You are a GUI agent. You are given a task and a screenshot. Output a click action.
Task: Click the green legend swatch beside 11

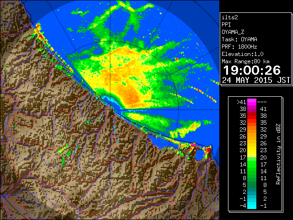point(252,171)
